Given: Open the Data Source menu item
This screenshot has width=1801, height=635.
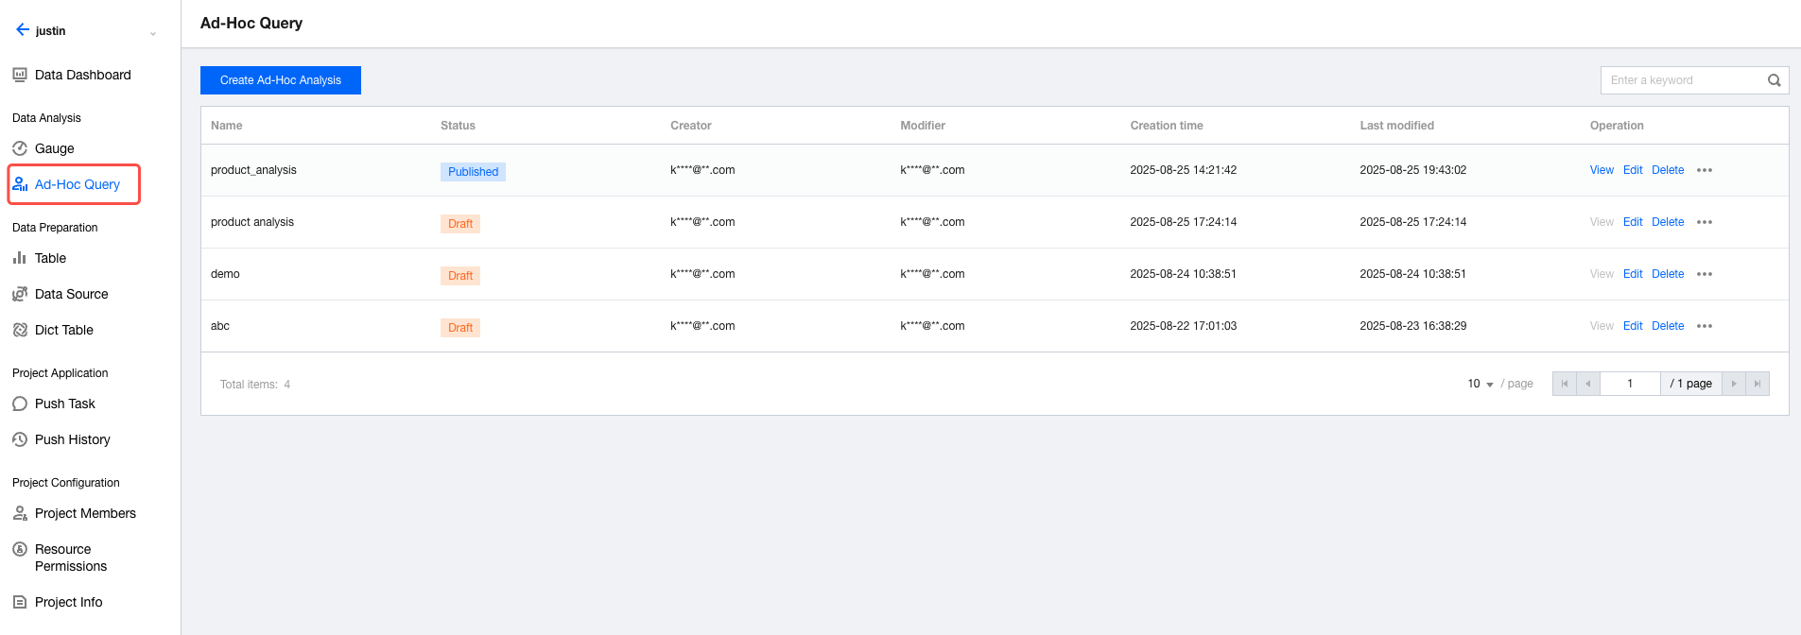Looking at the screenshot, I should click(x=71, y=294).
